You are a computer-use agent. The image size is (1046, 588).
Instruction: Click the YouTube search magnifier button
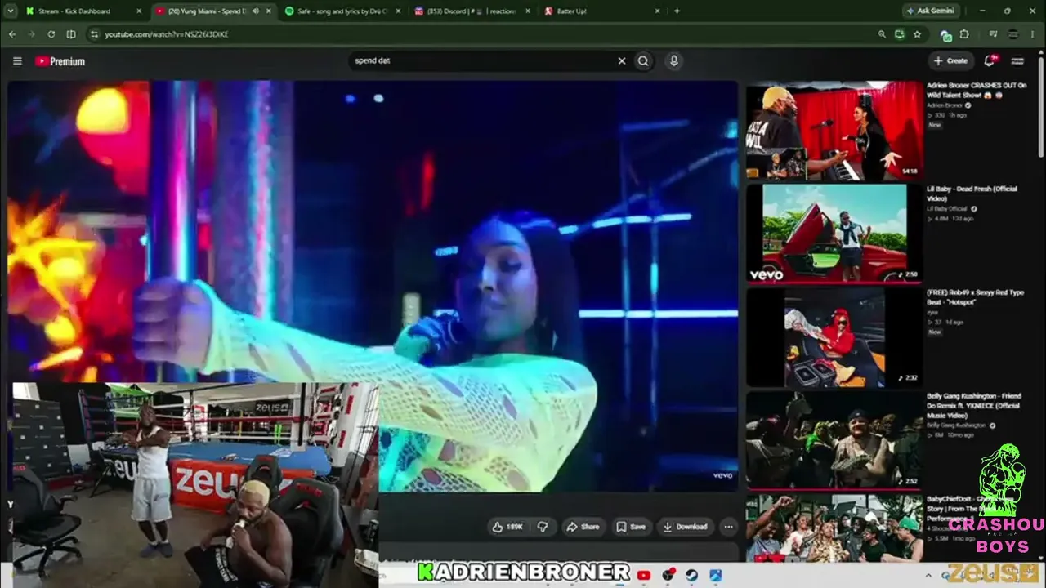[644, 60]
